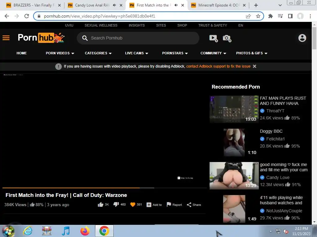Toggle the Skip to Gulag checkbox in video
This screenshot has width=317, height=237.
pyautogui.click(x=179, y=178)
